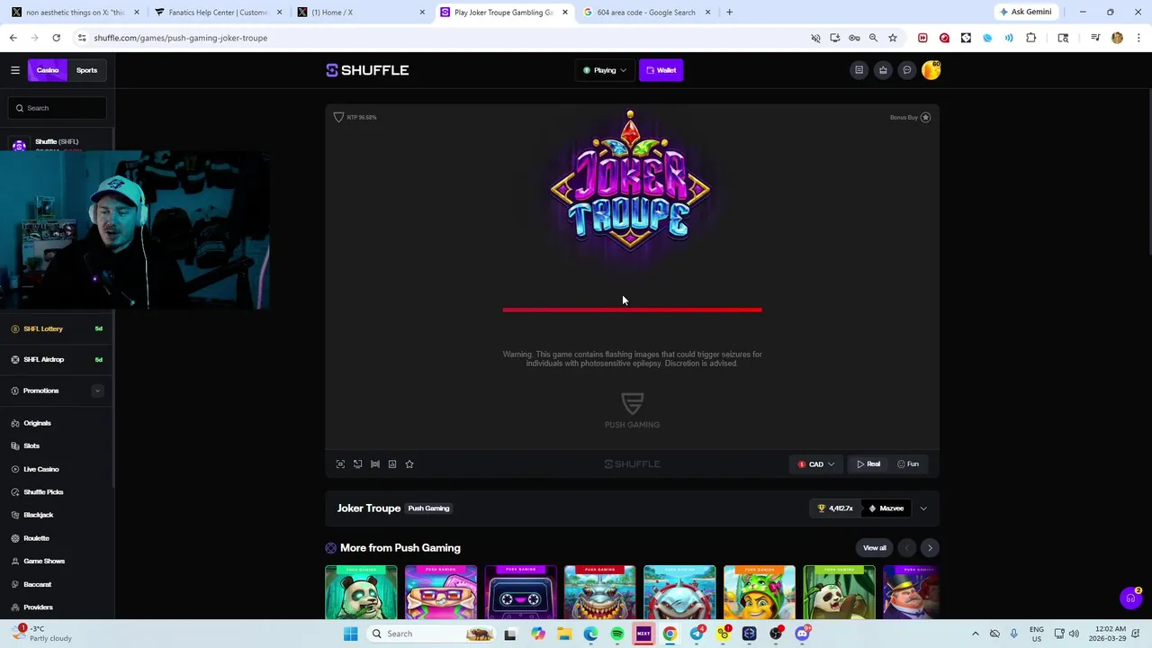Viewport: 1152px width, 648px height.
Task: Open the Chrome media control icon
Action: pos(1095,38)
